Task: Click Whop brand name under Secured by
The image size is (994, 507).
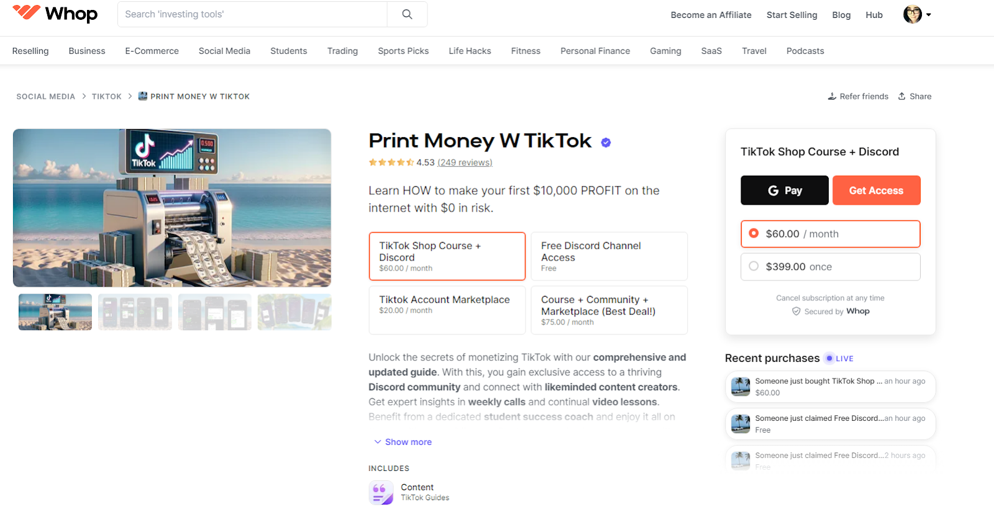Action: coord(857,312)
